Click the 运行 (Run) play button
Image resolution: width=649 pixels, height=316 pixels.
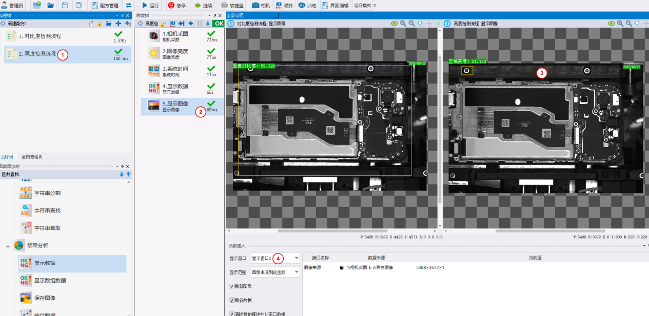click(150, 5)
